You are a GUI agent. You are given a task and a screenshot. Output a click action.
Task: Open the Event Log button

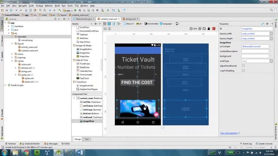246,143
